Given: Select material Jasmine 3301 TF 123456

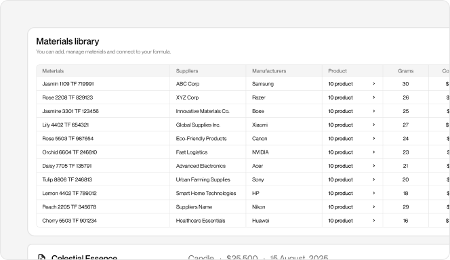Looking at the screenshot, I should tap(70, 111).
